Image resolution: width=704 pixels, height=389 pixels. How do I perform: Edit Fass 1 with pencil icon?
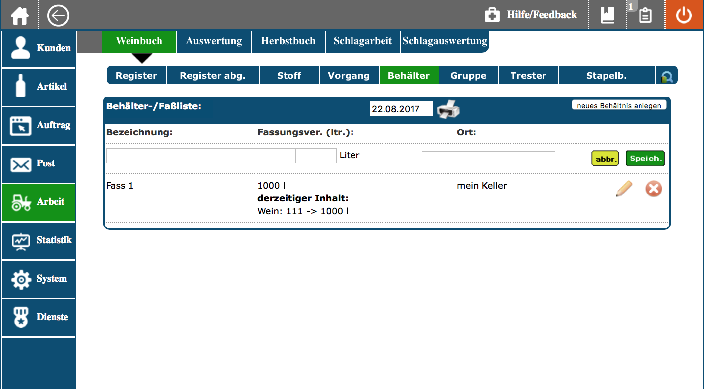[624, 189]
